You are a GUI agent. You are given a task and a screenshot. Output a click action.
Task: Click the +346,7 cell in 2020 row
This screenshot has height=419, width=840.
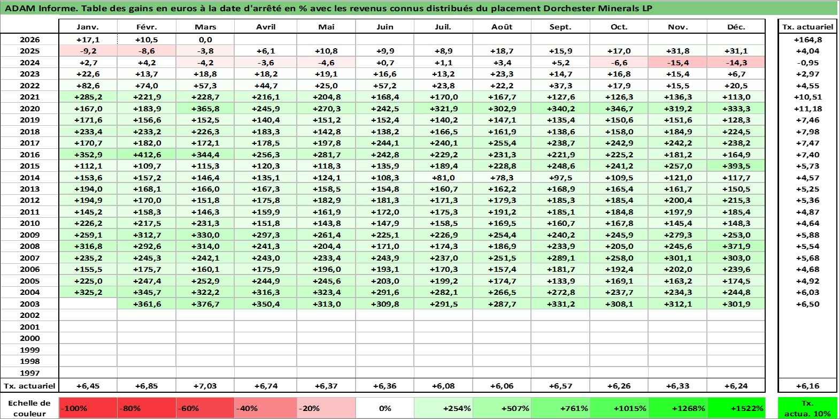(619, 109)
